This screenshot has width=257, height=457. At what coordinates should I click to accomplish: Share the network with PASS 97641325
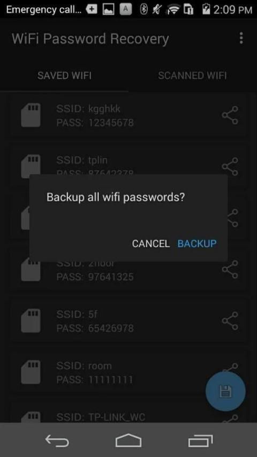pyautogui.click(x=230, y=269)
